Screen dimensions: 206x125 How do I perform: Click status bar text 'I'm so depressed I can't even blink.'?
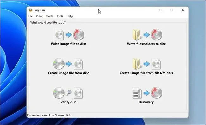[49, 115]
